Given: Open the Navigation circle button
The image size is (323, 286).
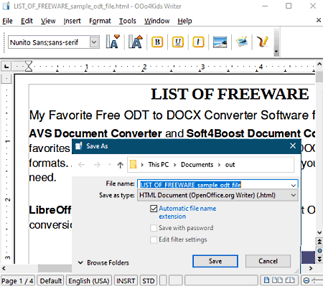Looking at the screenshot, I should pyautogui.click(x=319, y=250).
